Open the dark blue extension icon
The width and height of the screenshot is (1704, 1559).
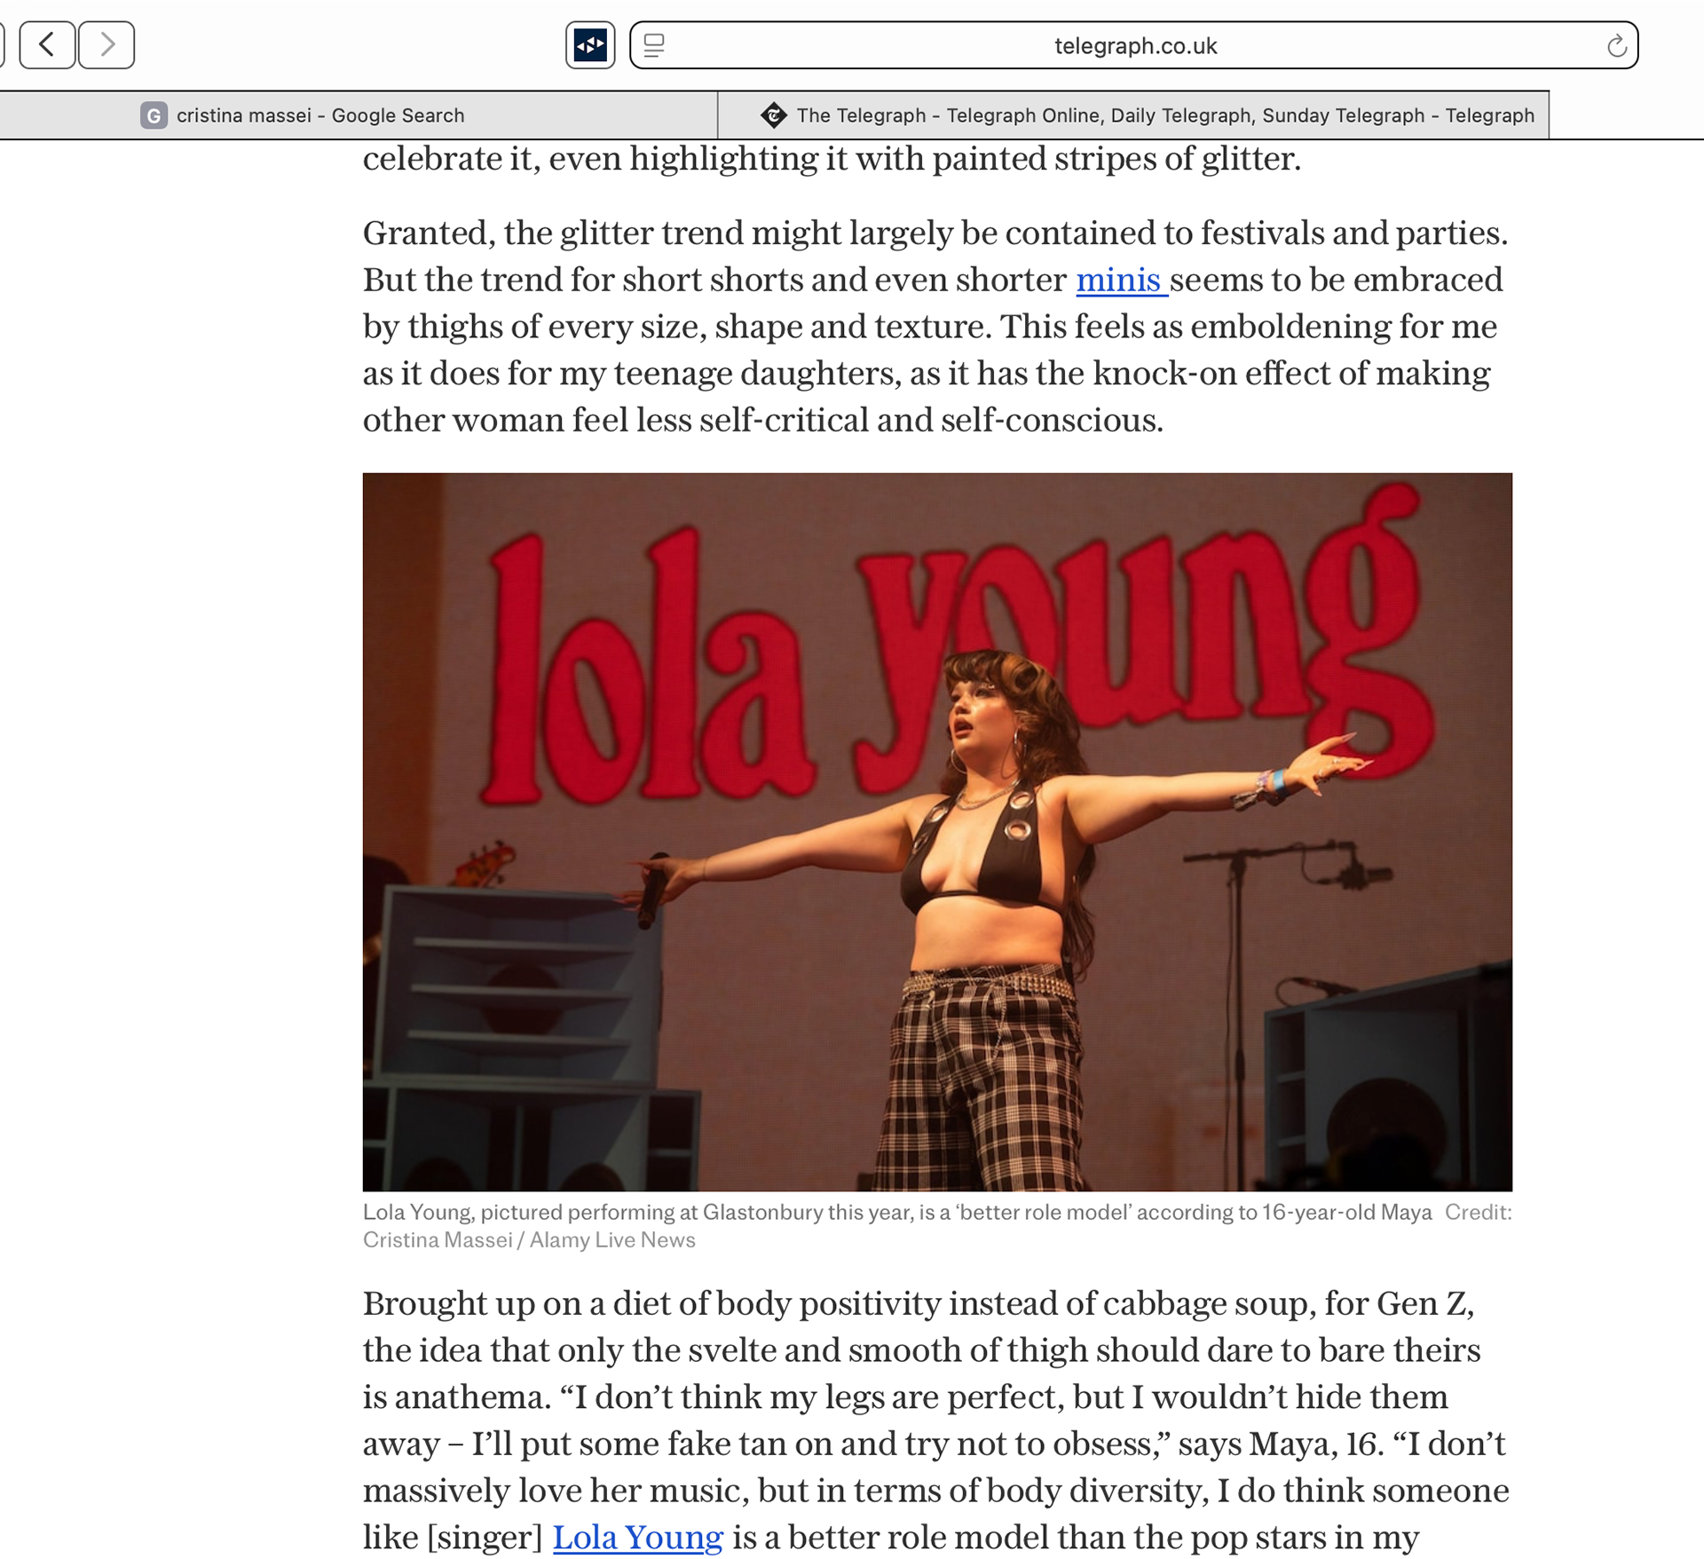590,44
